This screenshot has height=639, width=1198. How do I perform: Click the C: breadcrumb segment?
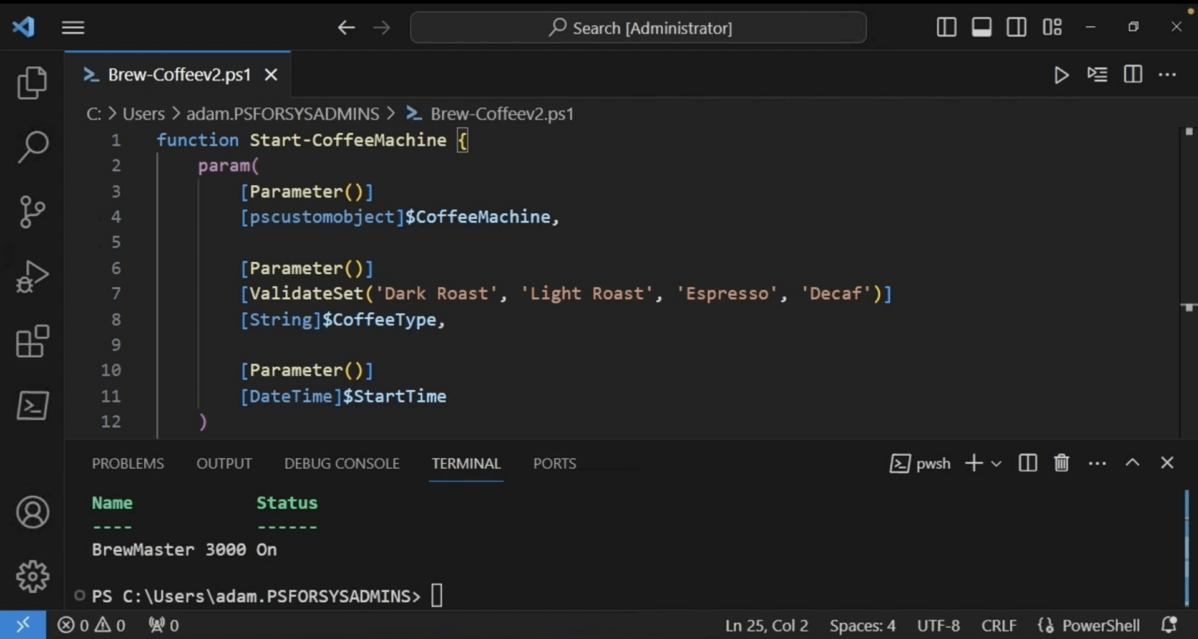point(94,114)
